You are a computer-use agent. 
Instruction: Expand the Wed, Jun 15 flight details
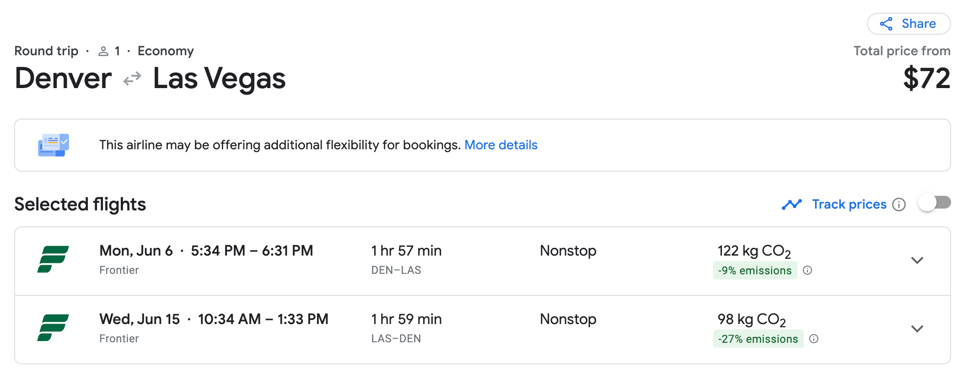917,329
